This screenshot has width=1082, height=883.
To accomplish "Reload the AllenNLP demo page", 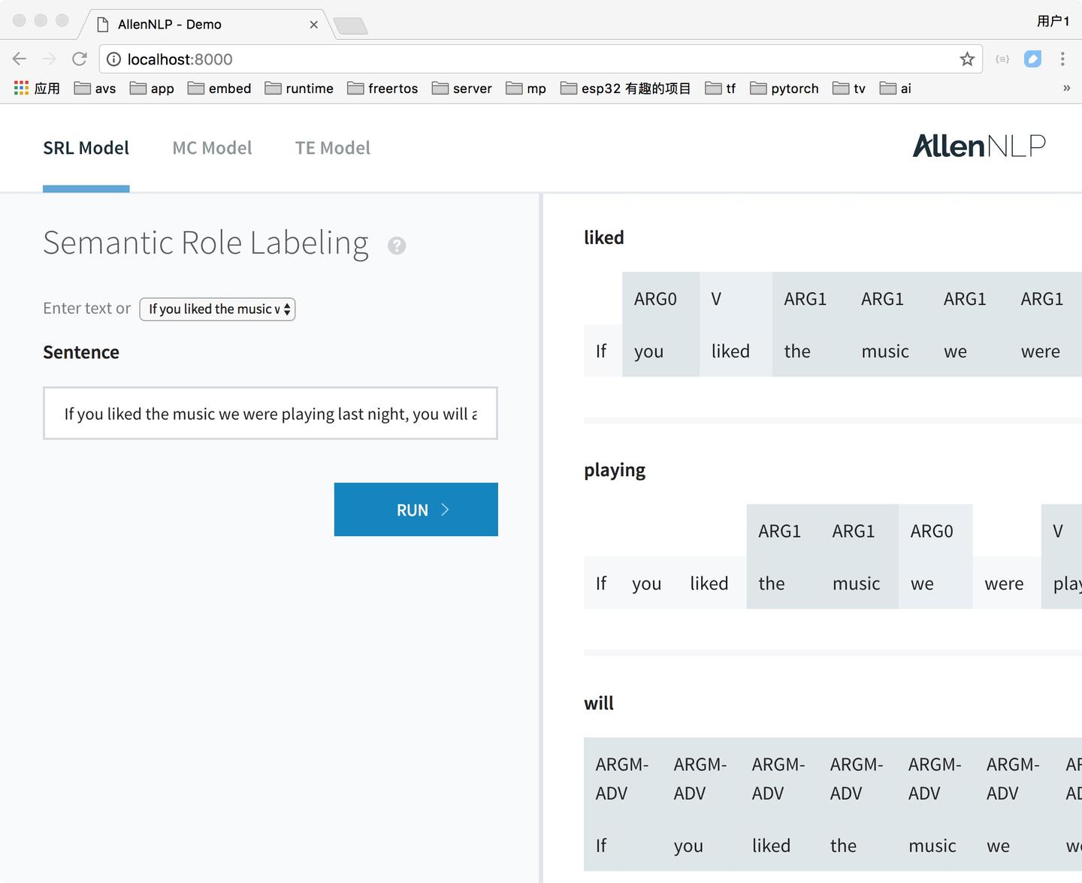I will pos(80,59).
